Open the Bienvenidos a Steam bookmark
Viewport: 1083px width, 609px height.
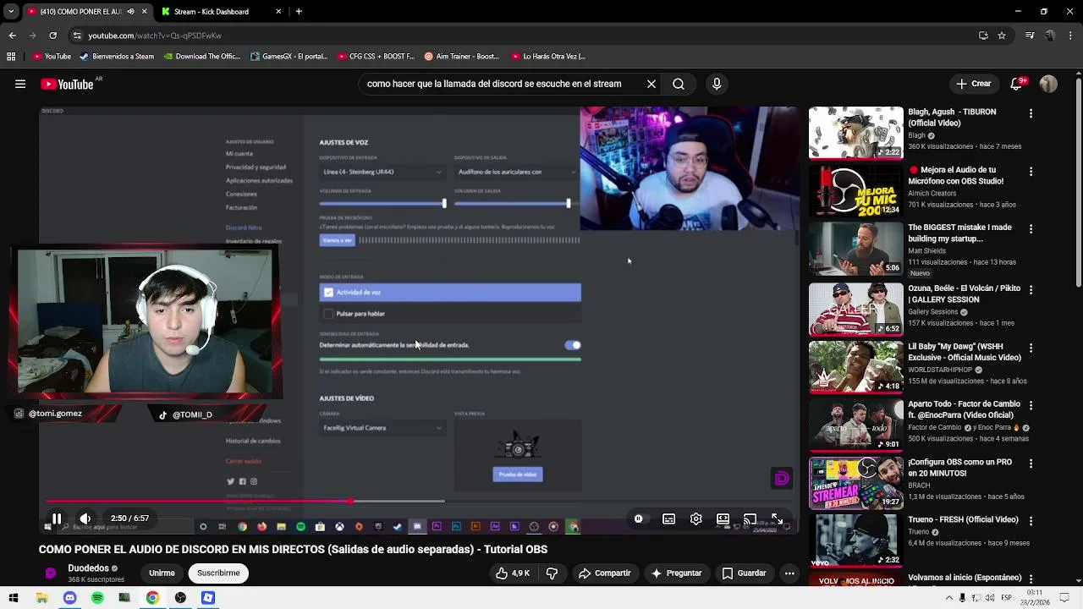(x=117, y=57)
